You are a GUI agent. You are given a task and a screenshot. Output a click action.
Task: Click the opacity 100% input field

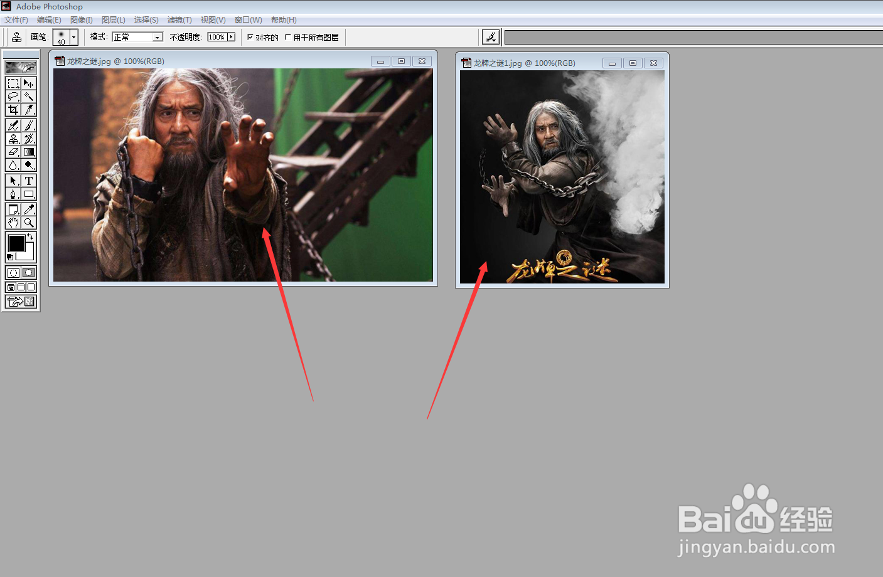point(217,37)
